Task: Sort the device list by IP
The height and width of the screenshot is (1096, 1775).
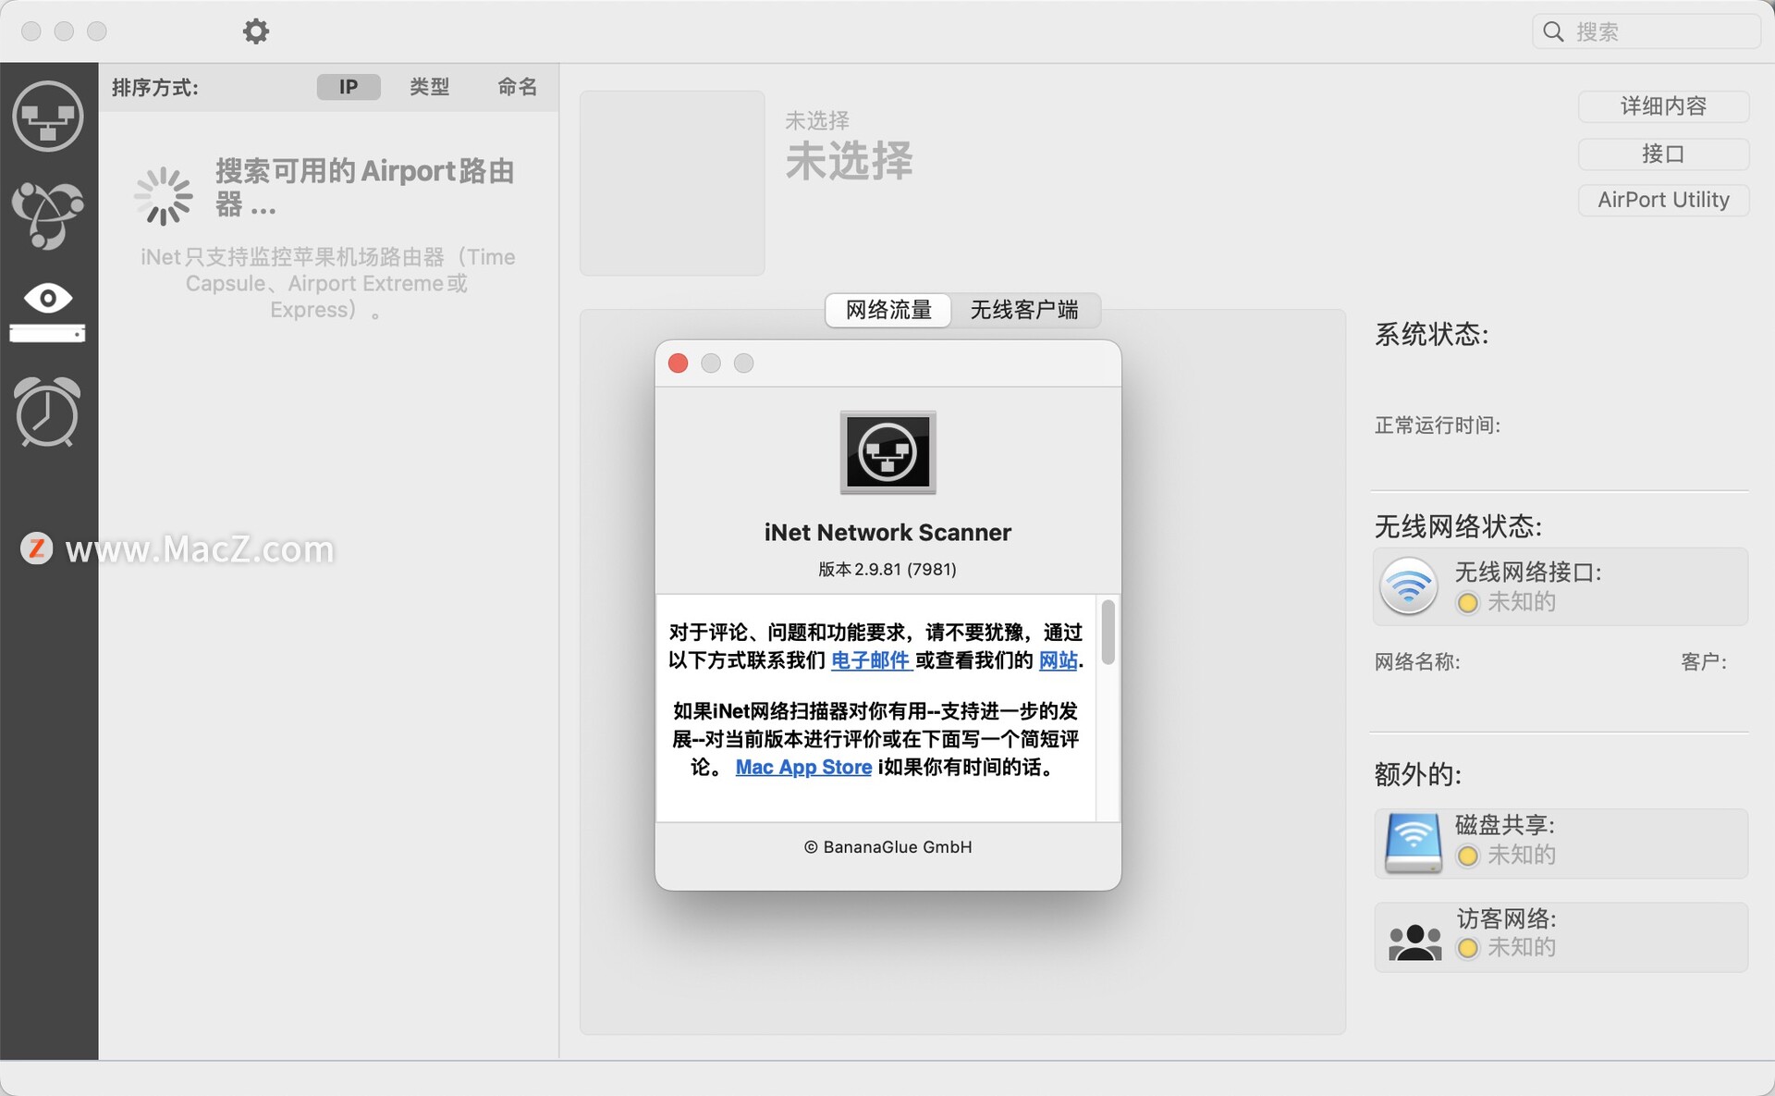Action: click(349, 87)
